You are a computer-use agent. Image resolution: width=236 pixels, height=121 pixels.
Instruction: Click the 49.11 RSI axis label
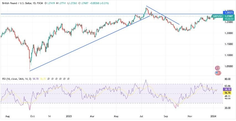click(227, 96)
